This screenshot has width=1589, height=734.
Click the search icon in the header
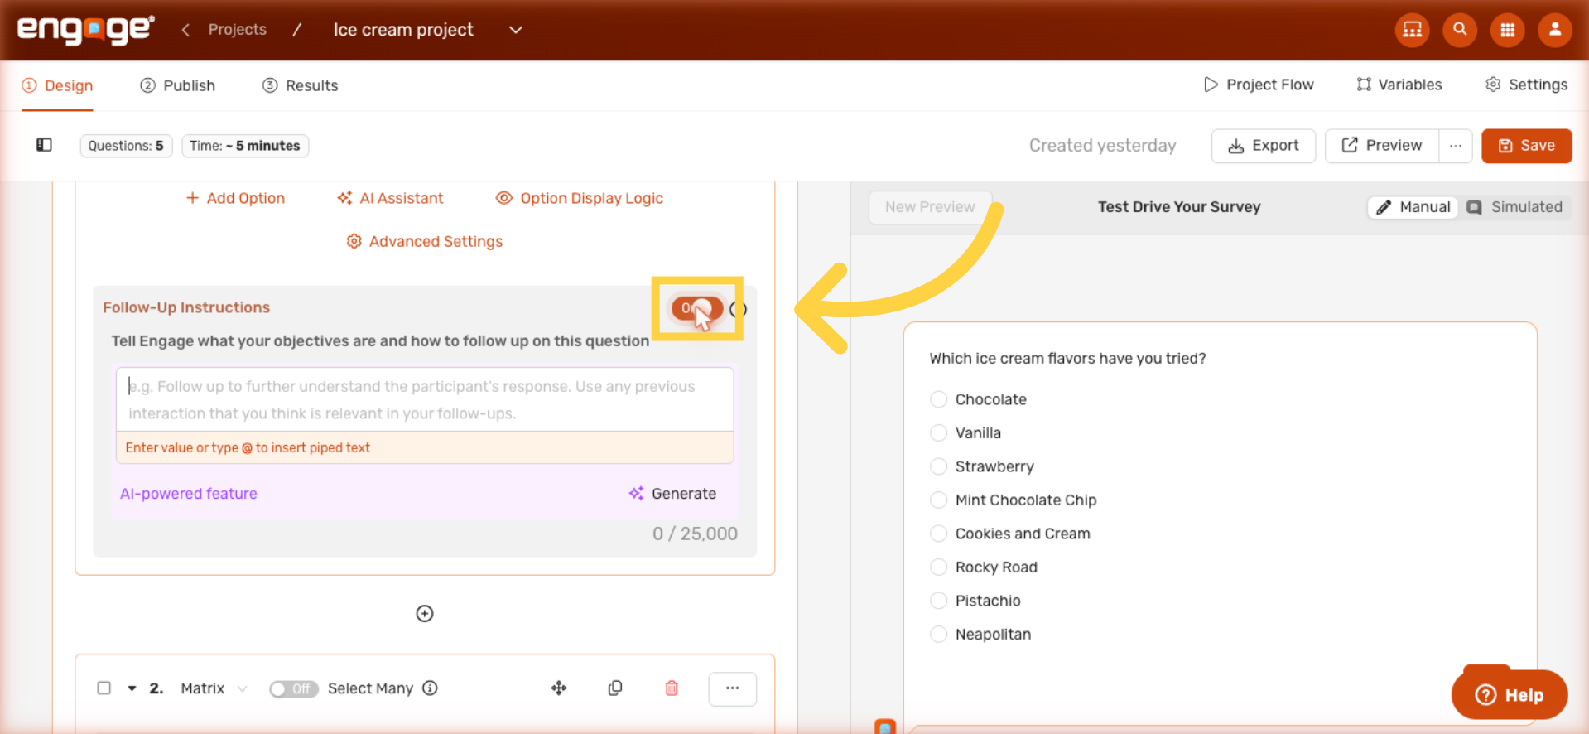pos(1460,30)
